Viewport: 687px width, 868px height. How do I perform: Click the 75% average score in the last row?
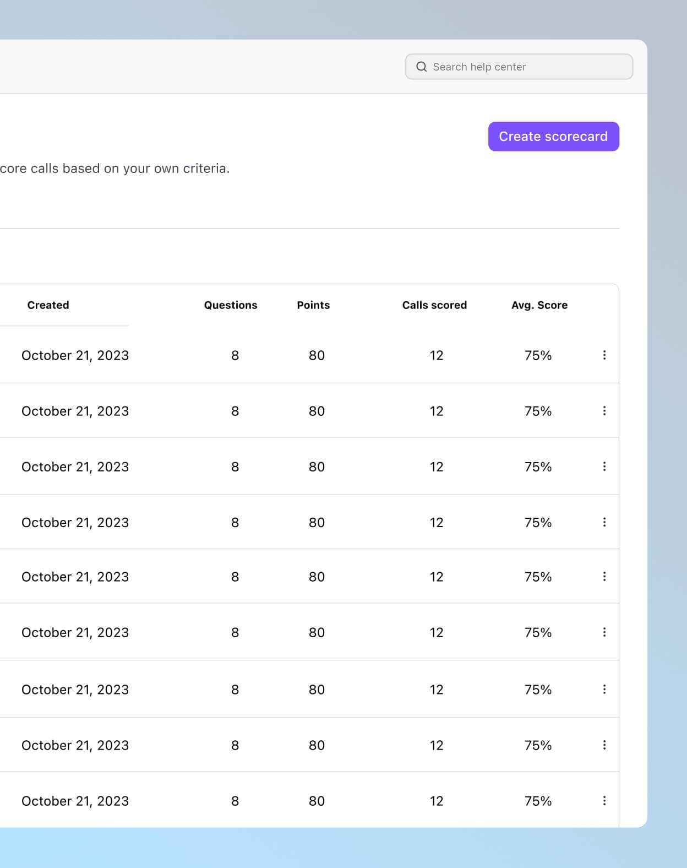[538, 801]
